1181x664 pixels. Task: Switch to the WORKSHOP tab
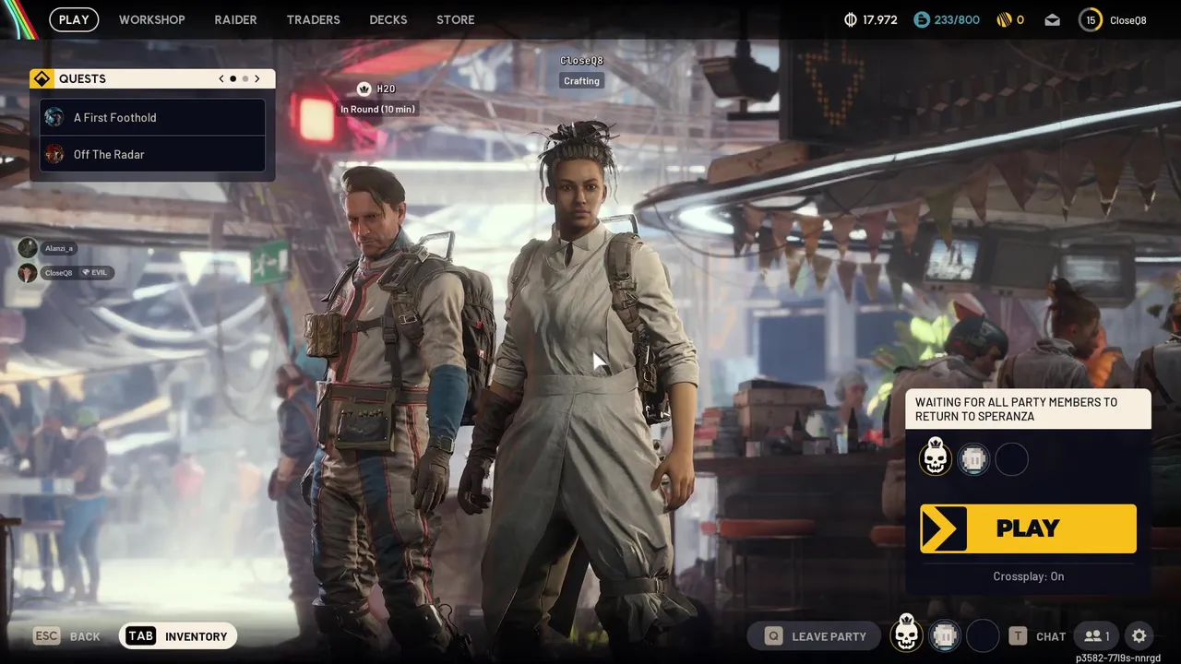[152, 19]
